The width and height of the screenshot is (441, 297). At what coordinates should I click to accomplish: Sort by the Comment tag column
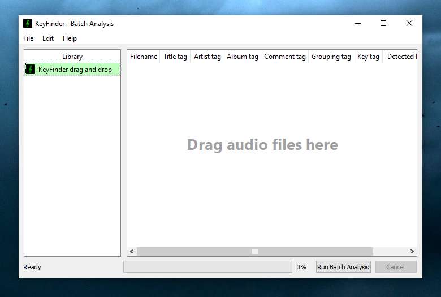tap(284, 57)
